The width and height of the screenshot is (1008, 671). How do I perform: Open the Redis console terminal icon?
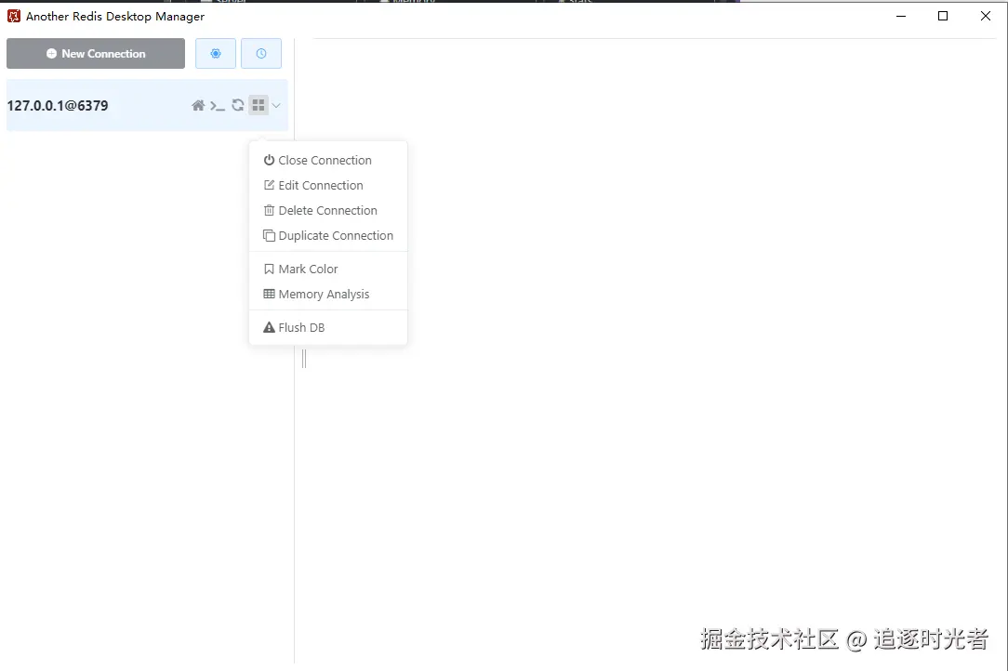click(218, 105)
